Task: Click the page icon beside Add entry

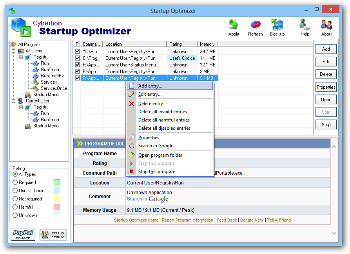Action: tap(132, 86)
